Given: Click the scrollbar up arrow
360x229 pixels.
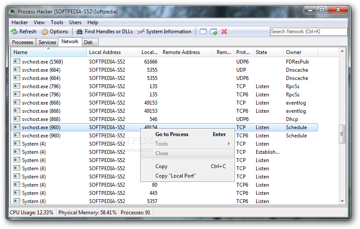Looking at the screenshot, I should [x=342, y=51].
